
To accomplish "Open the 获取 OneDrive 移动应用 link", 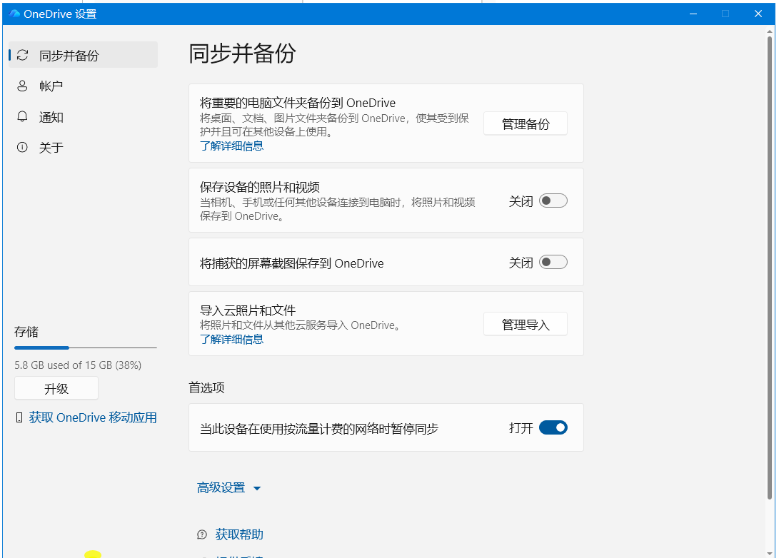I will click(92, 417).
